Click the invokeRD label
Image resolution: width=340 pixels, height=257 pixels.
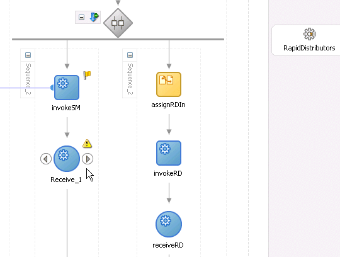tap(168, 173)
